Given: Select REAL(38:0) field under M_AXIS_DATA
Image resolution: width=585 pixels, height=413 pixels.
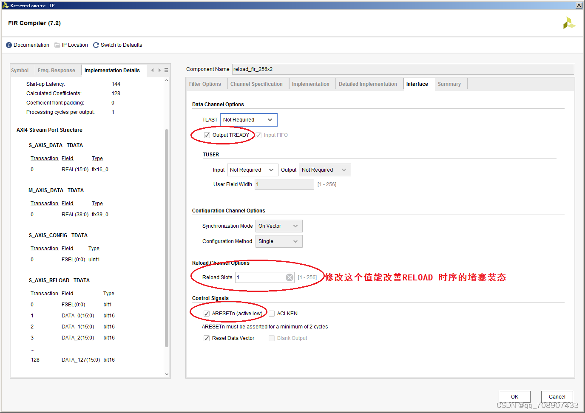Looking at the screenshot, I should click(x=75, y=215).
